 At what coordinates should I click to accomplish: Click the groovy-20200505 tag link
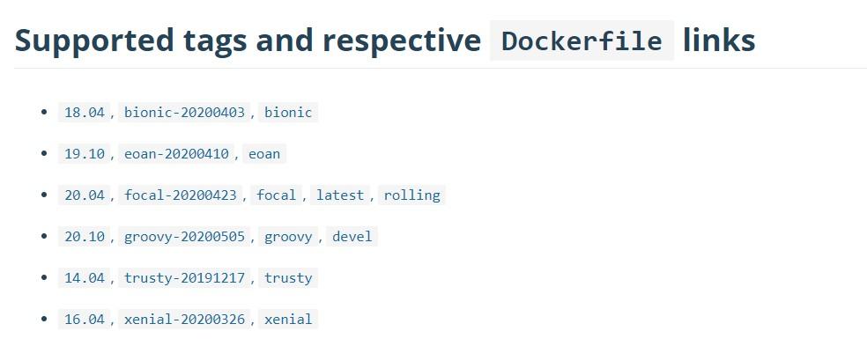coord(184,237)
